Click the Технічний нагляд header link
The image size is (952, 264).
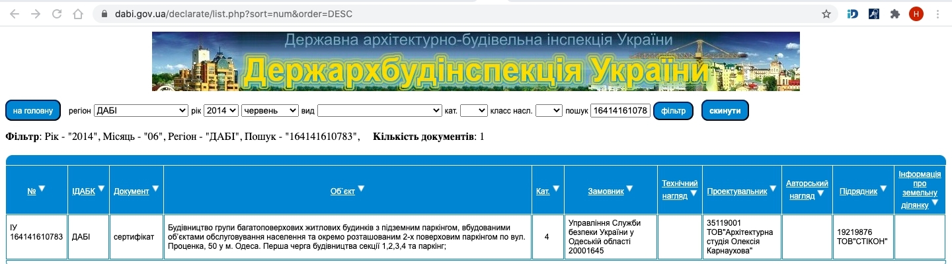click(680, 189)
